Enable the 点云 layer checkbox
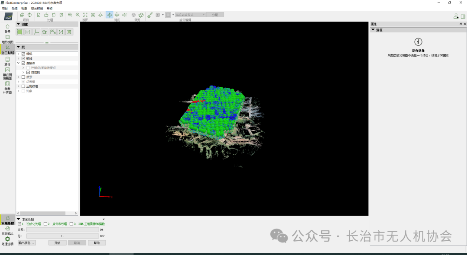Image resolution: width=467 pixels, height=255 pixels. (x=23, y=77)
